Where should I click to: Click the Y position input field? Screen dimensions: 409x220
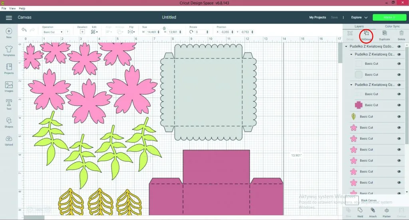(x=245, y=32)
